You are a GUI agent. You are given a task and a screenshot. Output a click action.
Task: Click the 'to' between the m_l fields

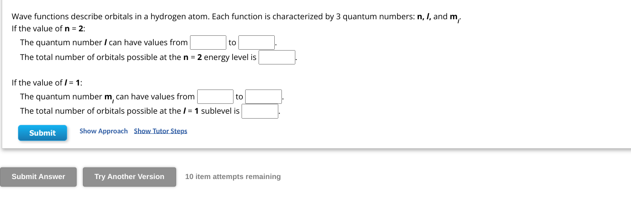tap(239, 97)
